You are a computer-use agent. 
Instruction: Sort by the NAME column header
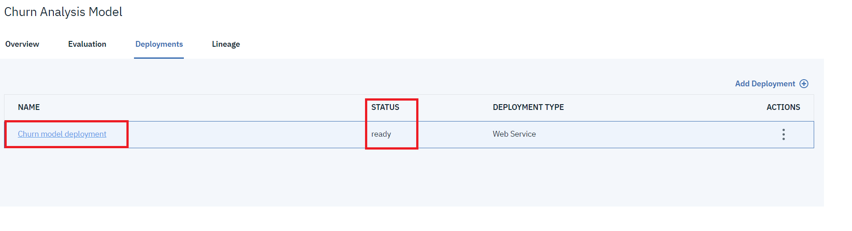click(29, 107)
